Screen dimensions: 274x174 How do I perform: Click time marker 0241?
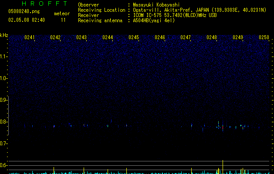30,37
